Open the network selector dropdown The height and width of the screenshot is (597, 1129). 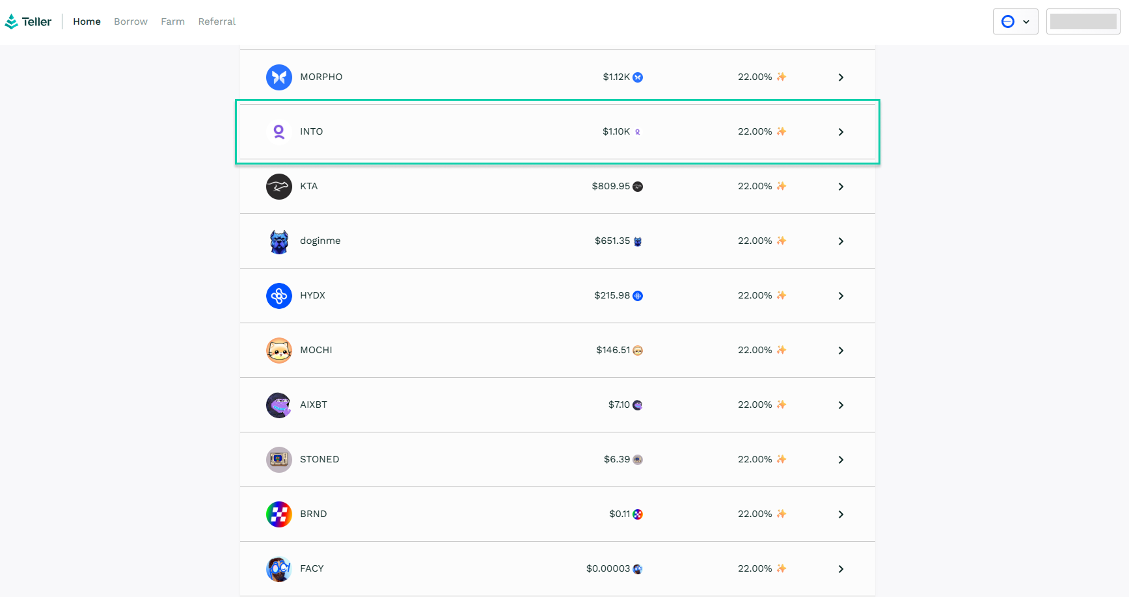coord(1015,21)
